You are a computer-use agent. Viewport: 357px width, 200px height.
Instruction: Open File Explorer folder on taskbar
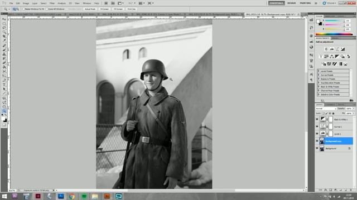(x=95, y=196)
